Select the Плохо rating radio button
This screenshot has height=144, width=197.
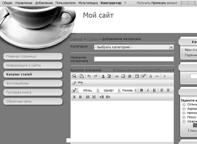pyautogui.click(x=184, y=117)
